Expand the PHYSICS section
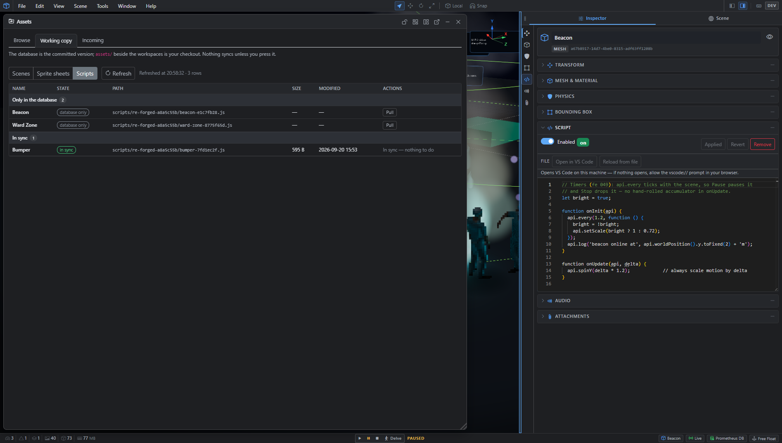The height and width of the screenshot is (443, 782). pyautogui.click(x=658, y=96)
